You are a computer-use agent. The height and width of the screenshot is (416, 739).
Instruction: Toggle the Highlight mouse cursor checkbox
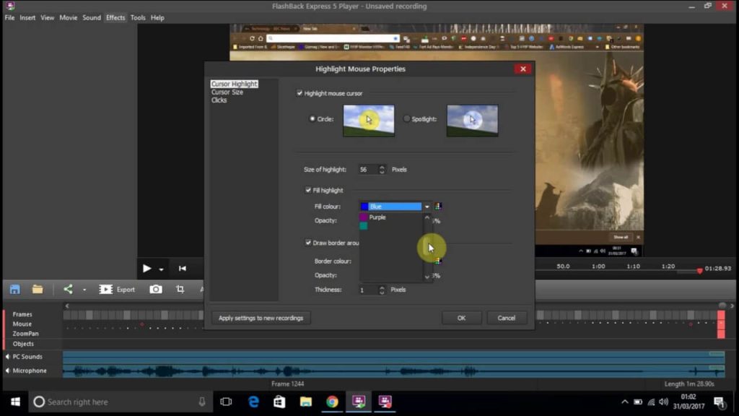pos(299,93)
